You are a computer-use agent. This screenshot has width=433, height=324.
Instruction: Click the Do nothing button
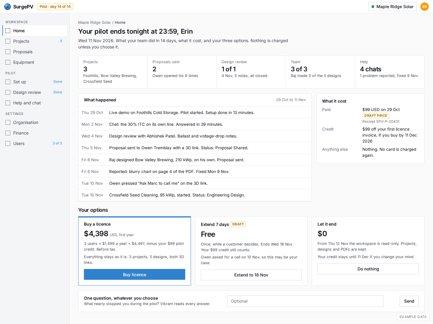368,269
